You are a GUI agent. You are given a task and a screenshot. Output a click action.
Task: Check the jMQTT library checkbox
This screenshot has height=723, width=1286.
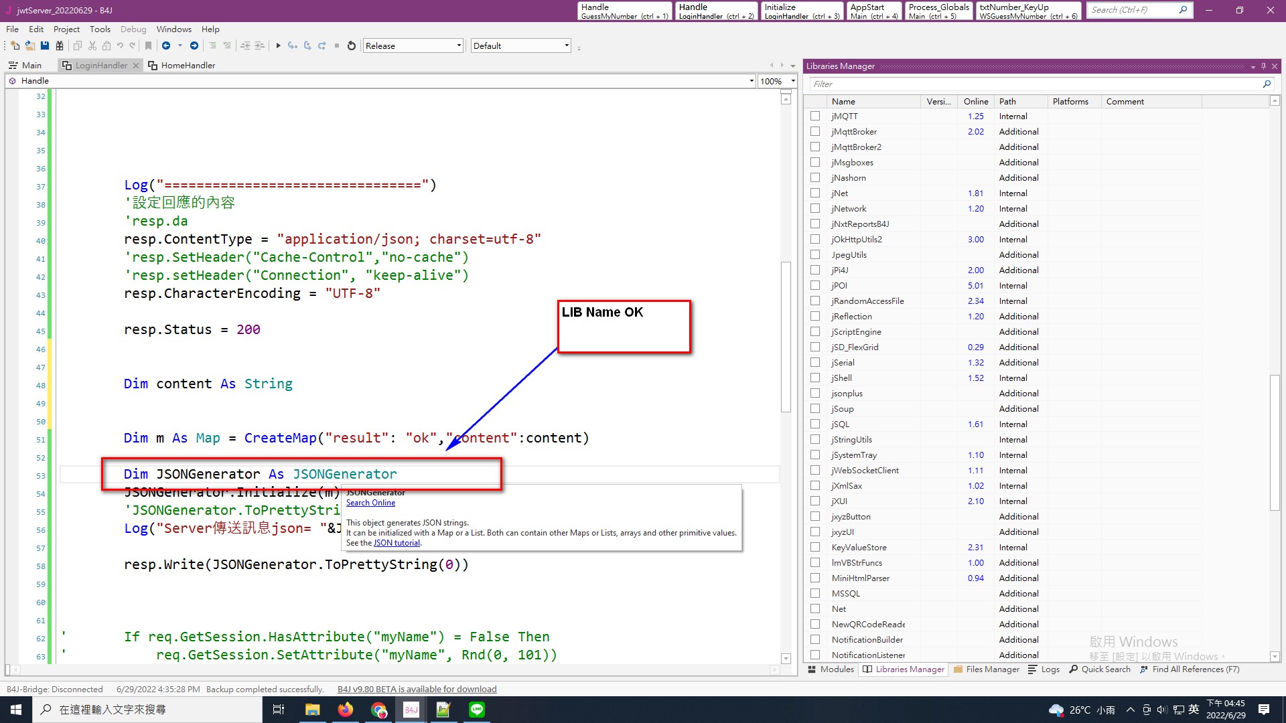point(815,116)
